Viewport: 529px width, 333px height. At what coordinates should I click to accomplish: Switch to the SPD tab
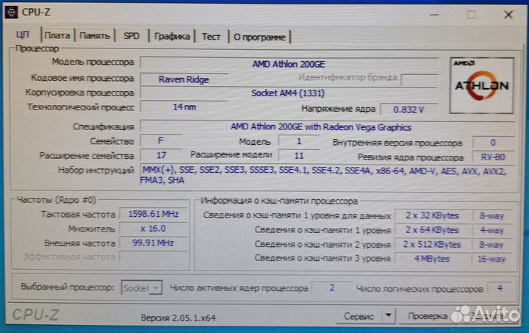point(132,36)
